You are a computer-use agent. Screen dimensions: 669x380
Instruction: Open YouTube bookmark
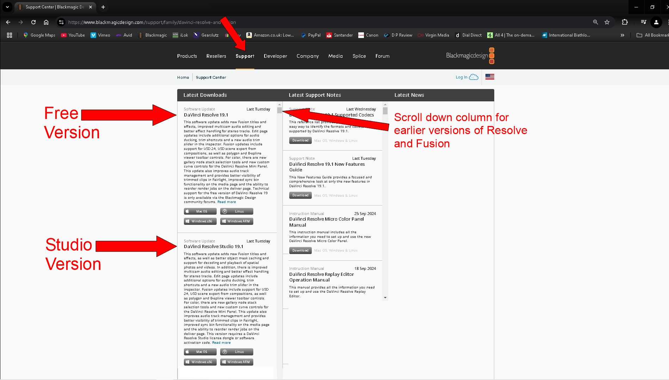click(x=73, y=35)
